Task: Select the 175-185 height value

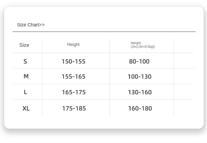Action: tap(74, 109)
